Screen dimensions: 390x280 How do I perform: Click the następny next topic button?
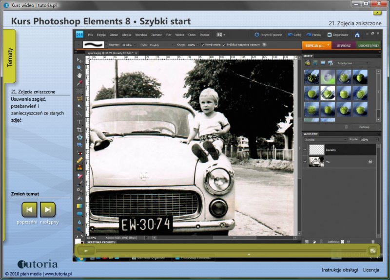click(47, 209)
